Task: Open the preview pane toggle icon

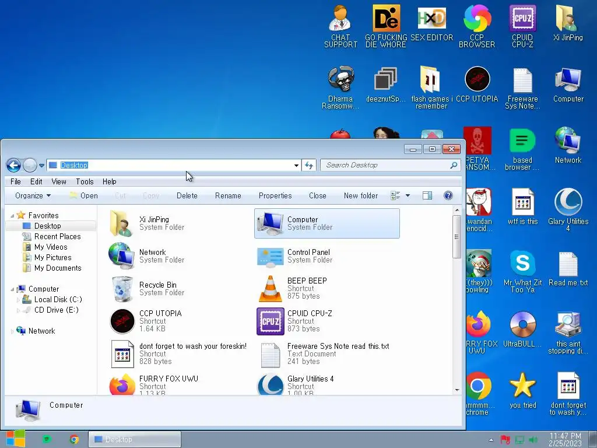Action: click(x=427, y=196)
